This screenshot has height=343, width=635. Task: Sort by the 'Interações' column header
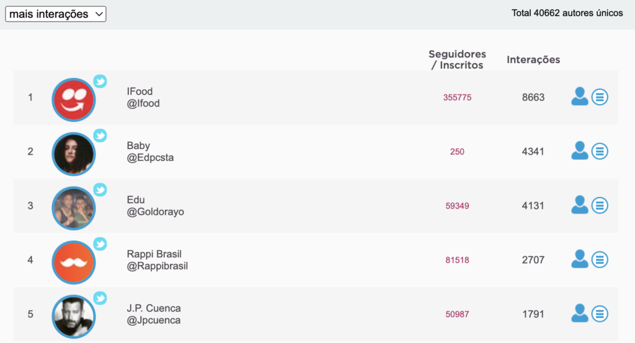(x=533, y=59)
